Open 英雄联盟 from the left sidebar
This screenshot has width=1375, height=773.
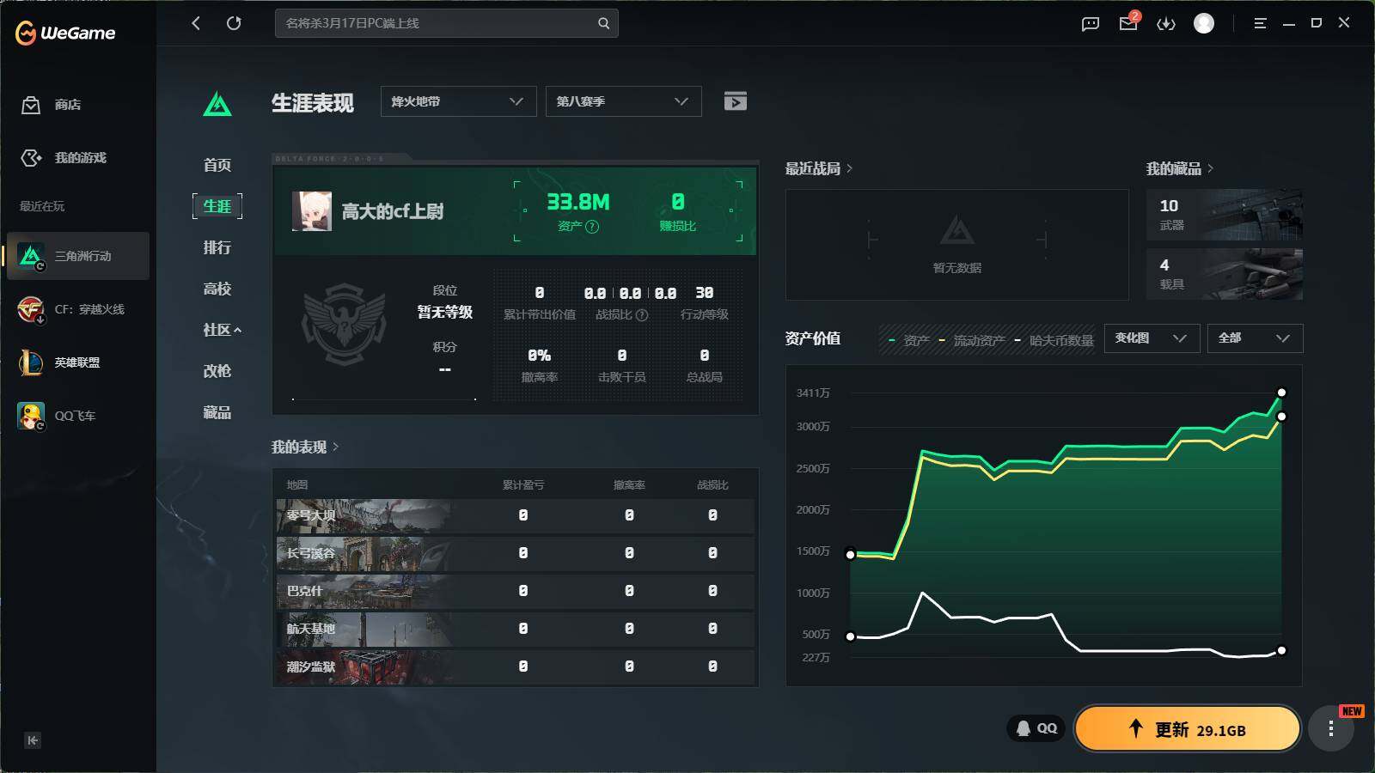click(x=77, y=362)
